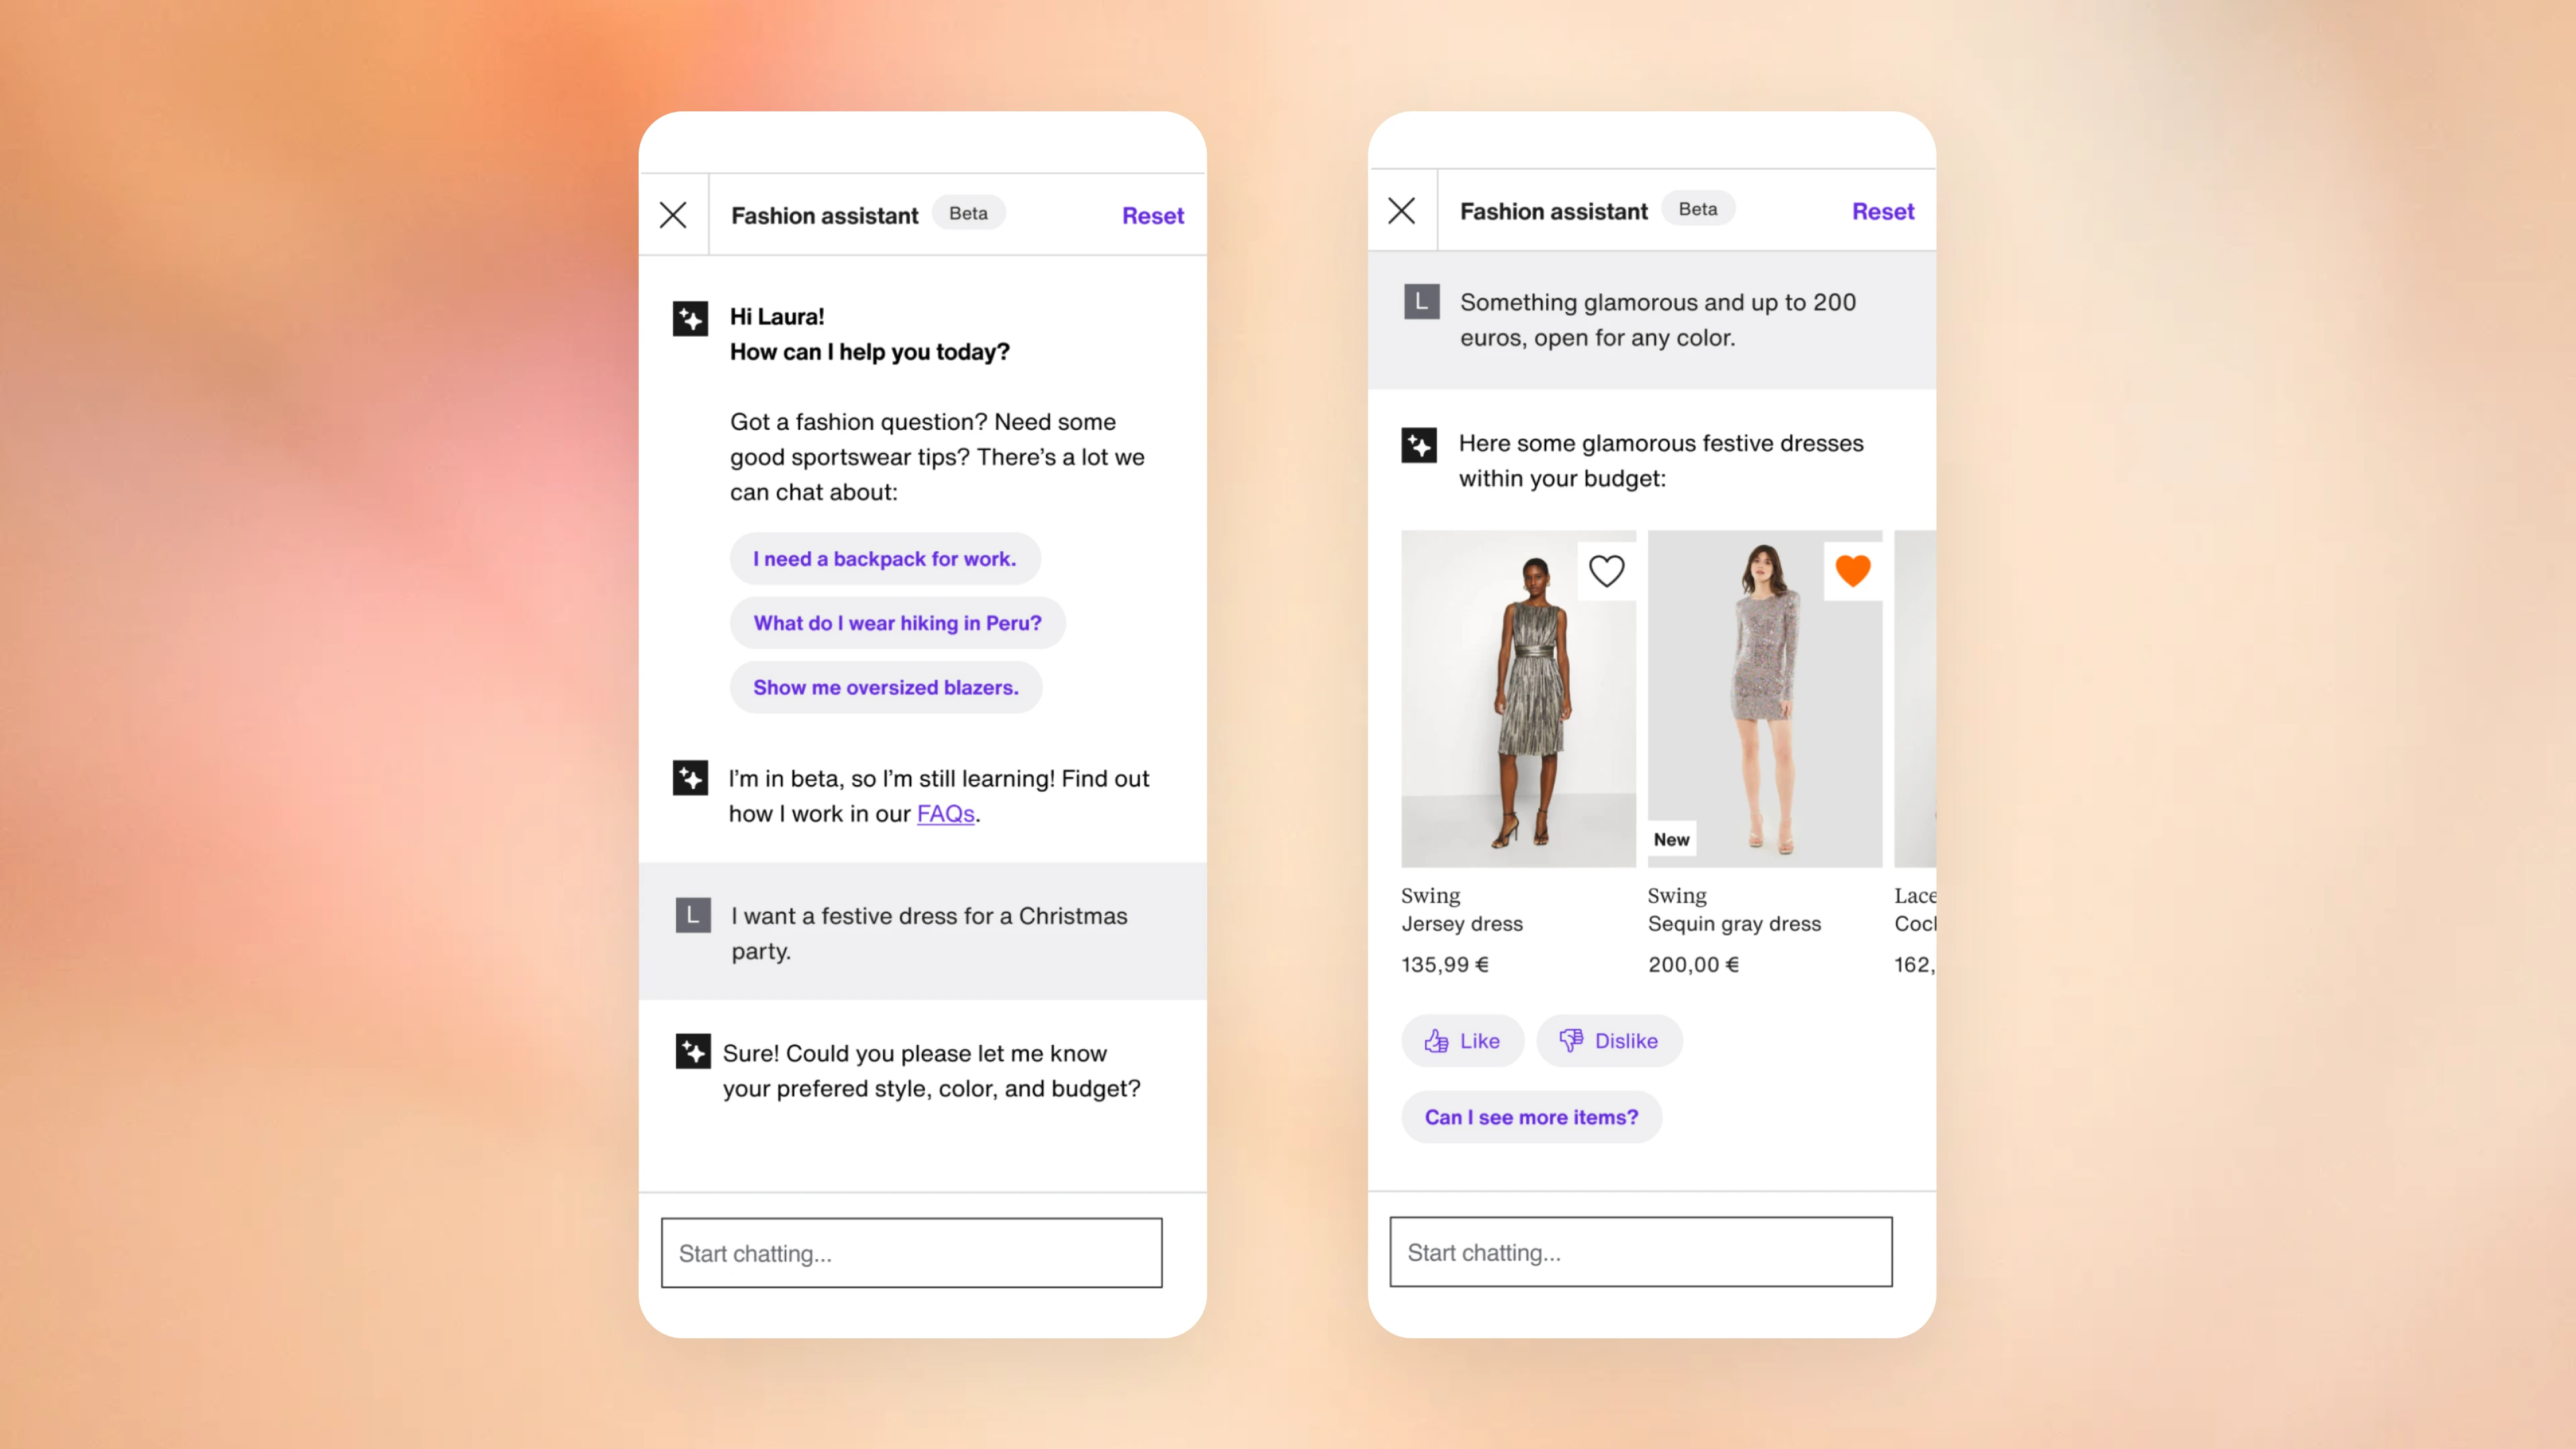2576x1449 pixels.
Task: Select 'Show me oversized blazers' suggestion
Action: point(885,686)
